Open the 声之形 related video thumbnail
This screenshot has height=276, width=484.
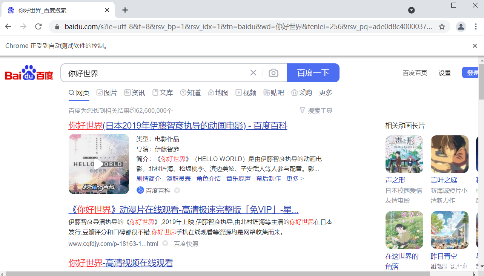404,154
